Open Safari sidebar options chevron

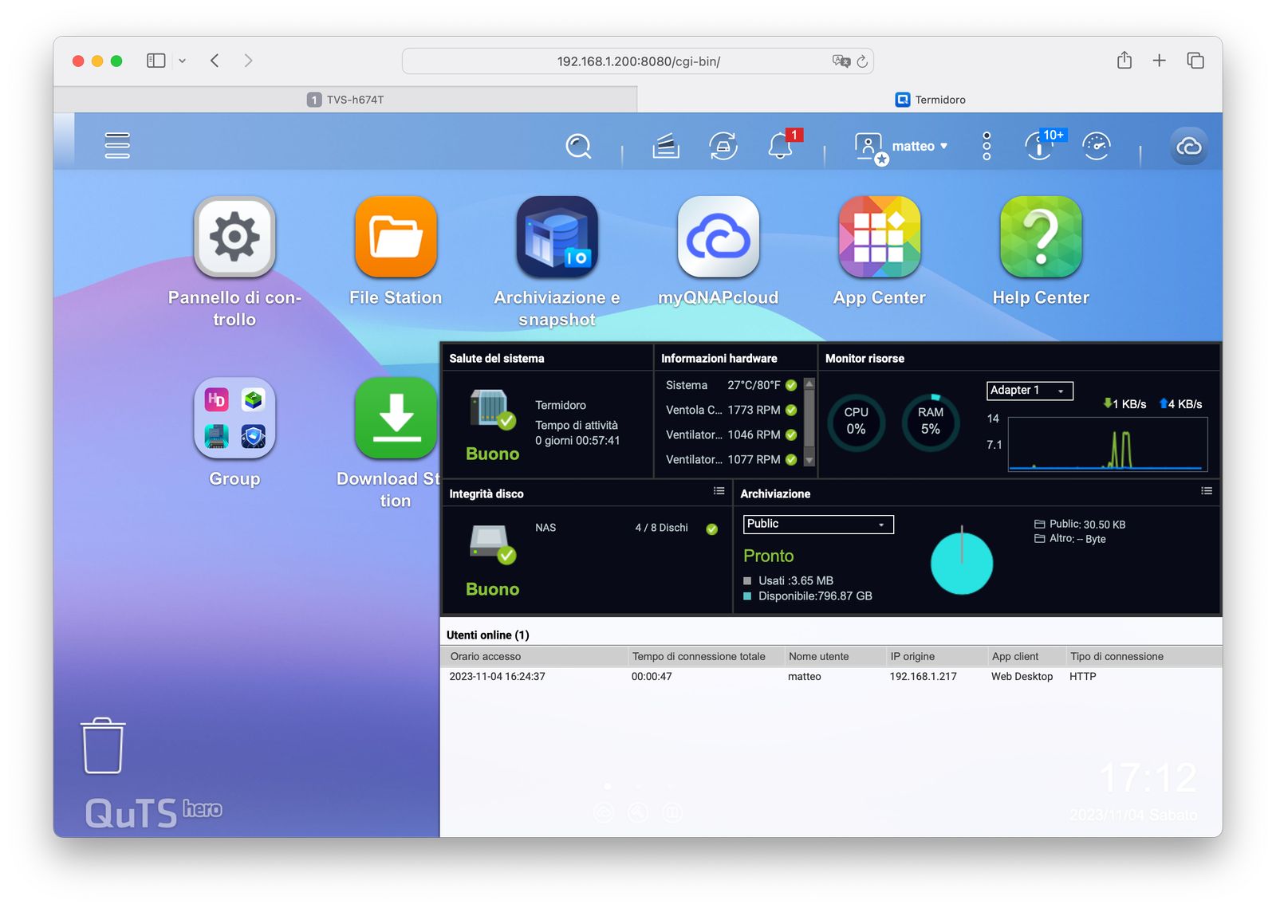[x=182, y=61]
